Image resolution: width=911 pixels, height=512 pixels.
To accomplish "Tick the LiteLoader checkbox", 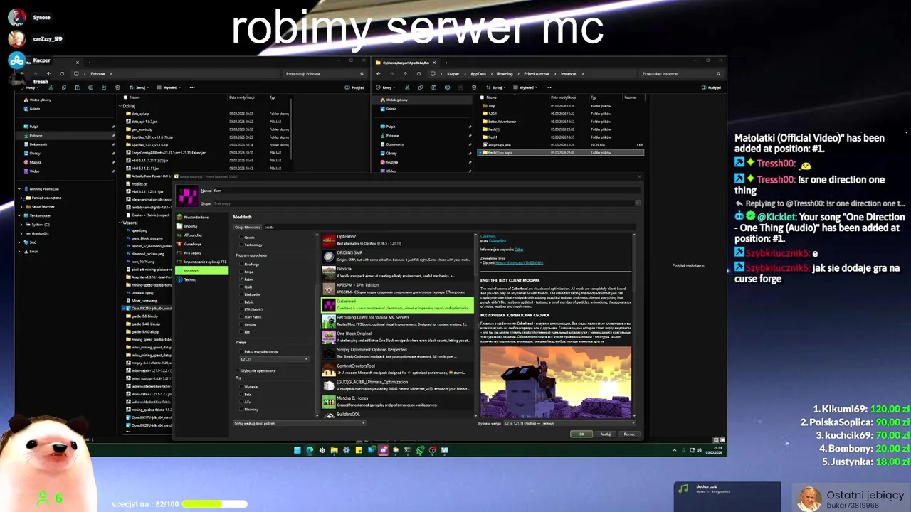I will [x=241, y=294].
